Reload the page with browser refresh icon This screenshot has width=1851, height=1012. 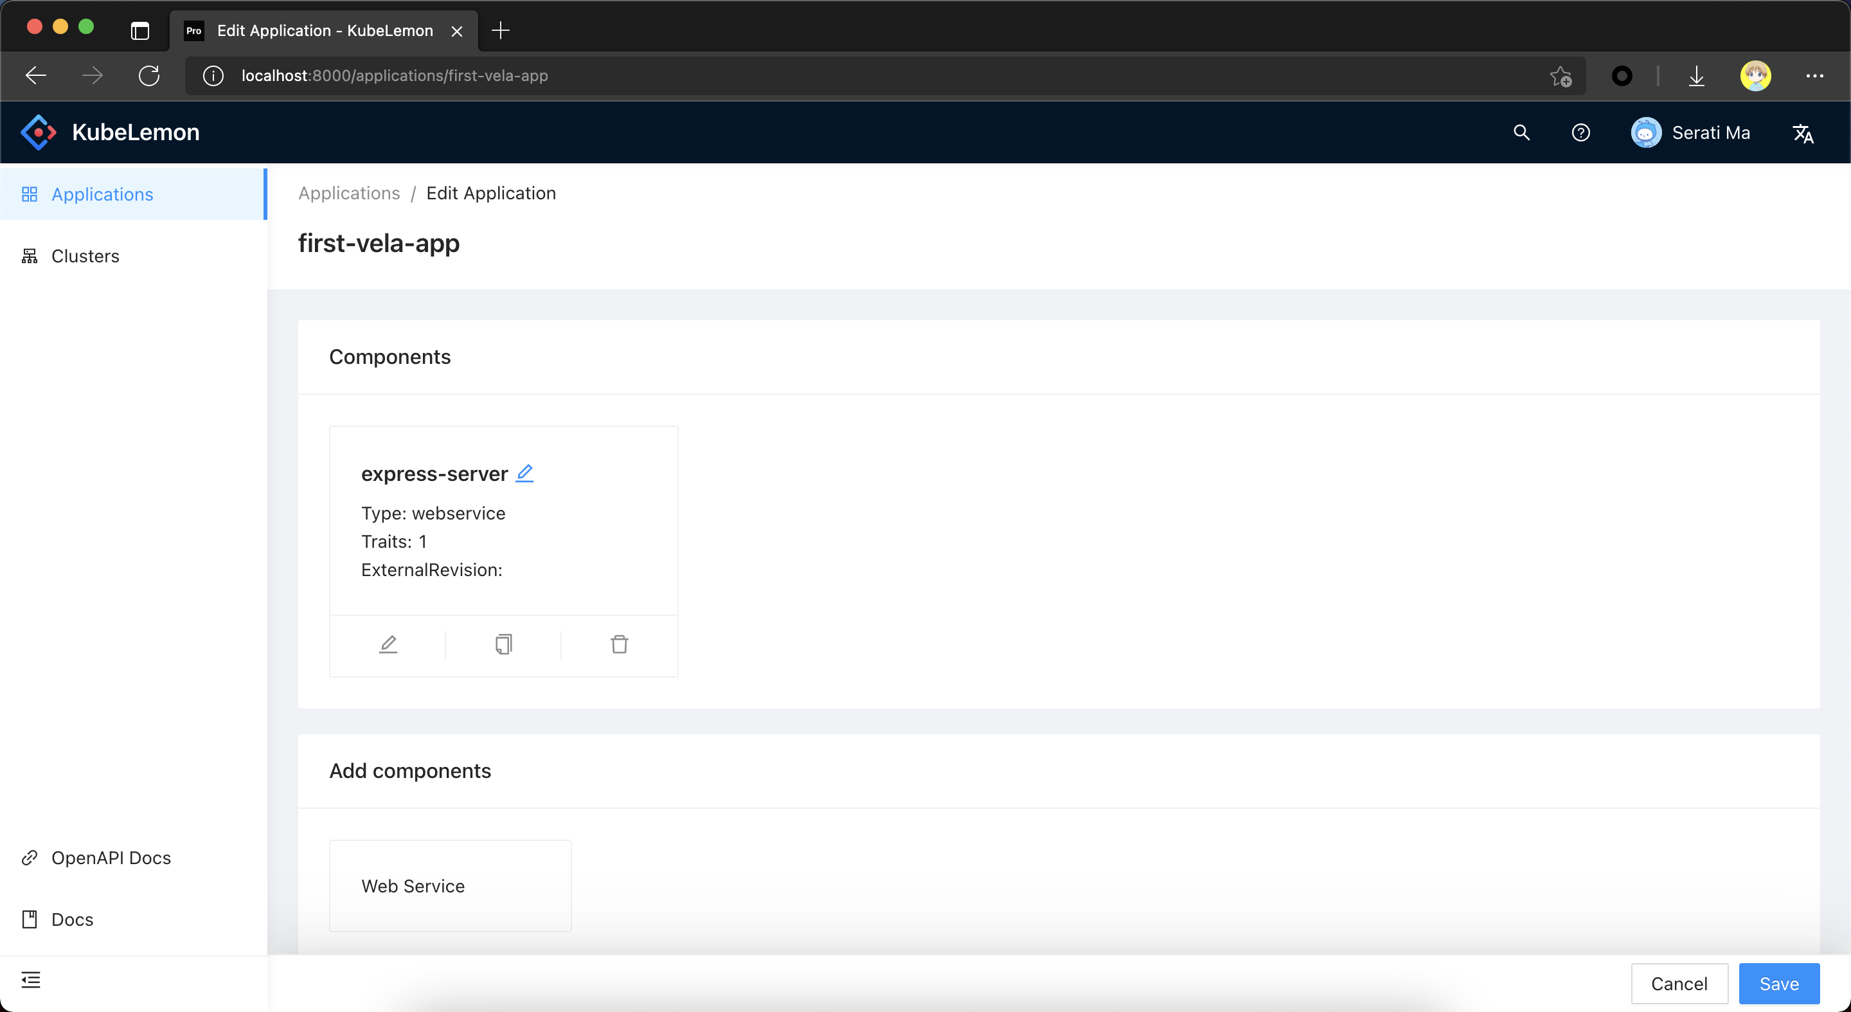(x=150, y=75)
